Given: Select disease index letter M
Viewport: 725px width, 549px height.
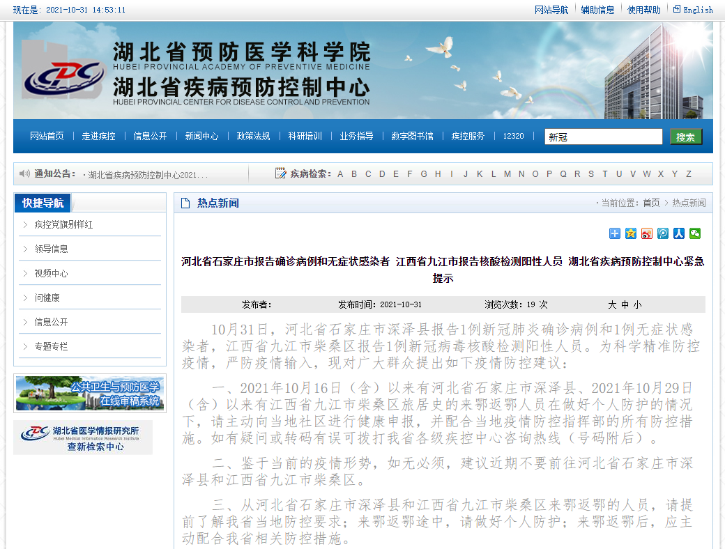Looking at the screenshot, I should tap(507, 174).
